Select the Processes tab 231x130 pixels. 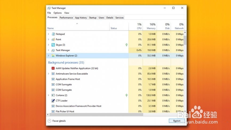[x=53, y=17]
